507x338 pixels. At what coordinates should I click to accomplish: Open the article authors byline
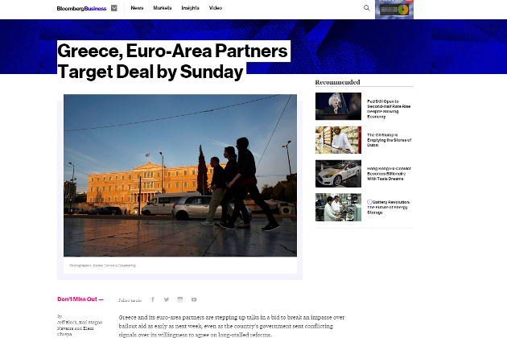click(x=80, y=325)
